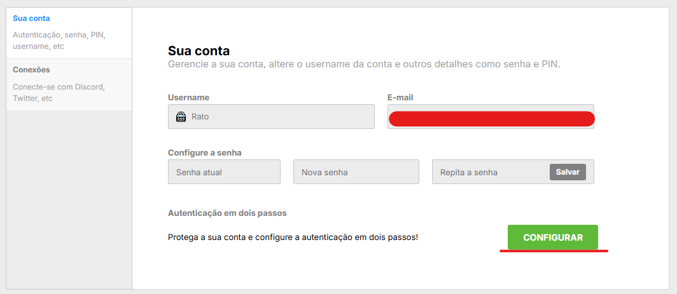Click the Senha atual password field

pyautogui.click(x=224, y=172)
